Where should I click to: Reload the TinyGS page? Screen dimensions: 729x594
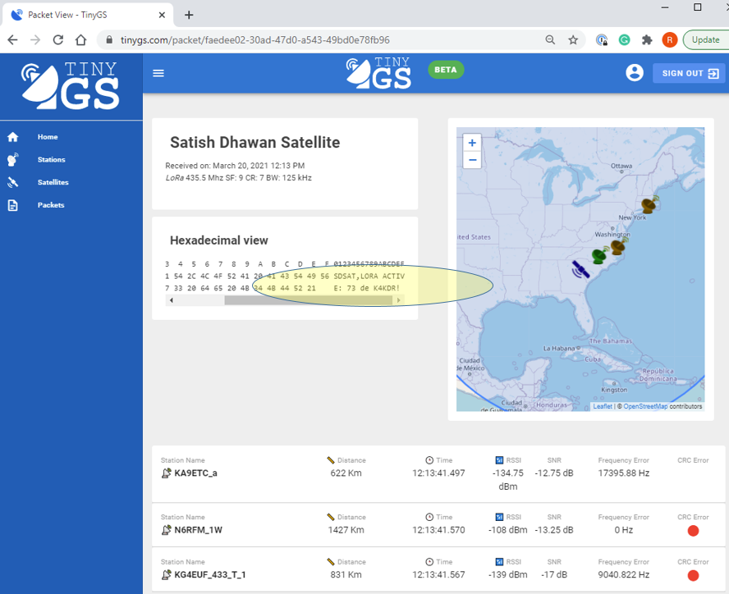pos(58,40)
